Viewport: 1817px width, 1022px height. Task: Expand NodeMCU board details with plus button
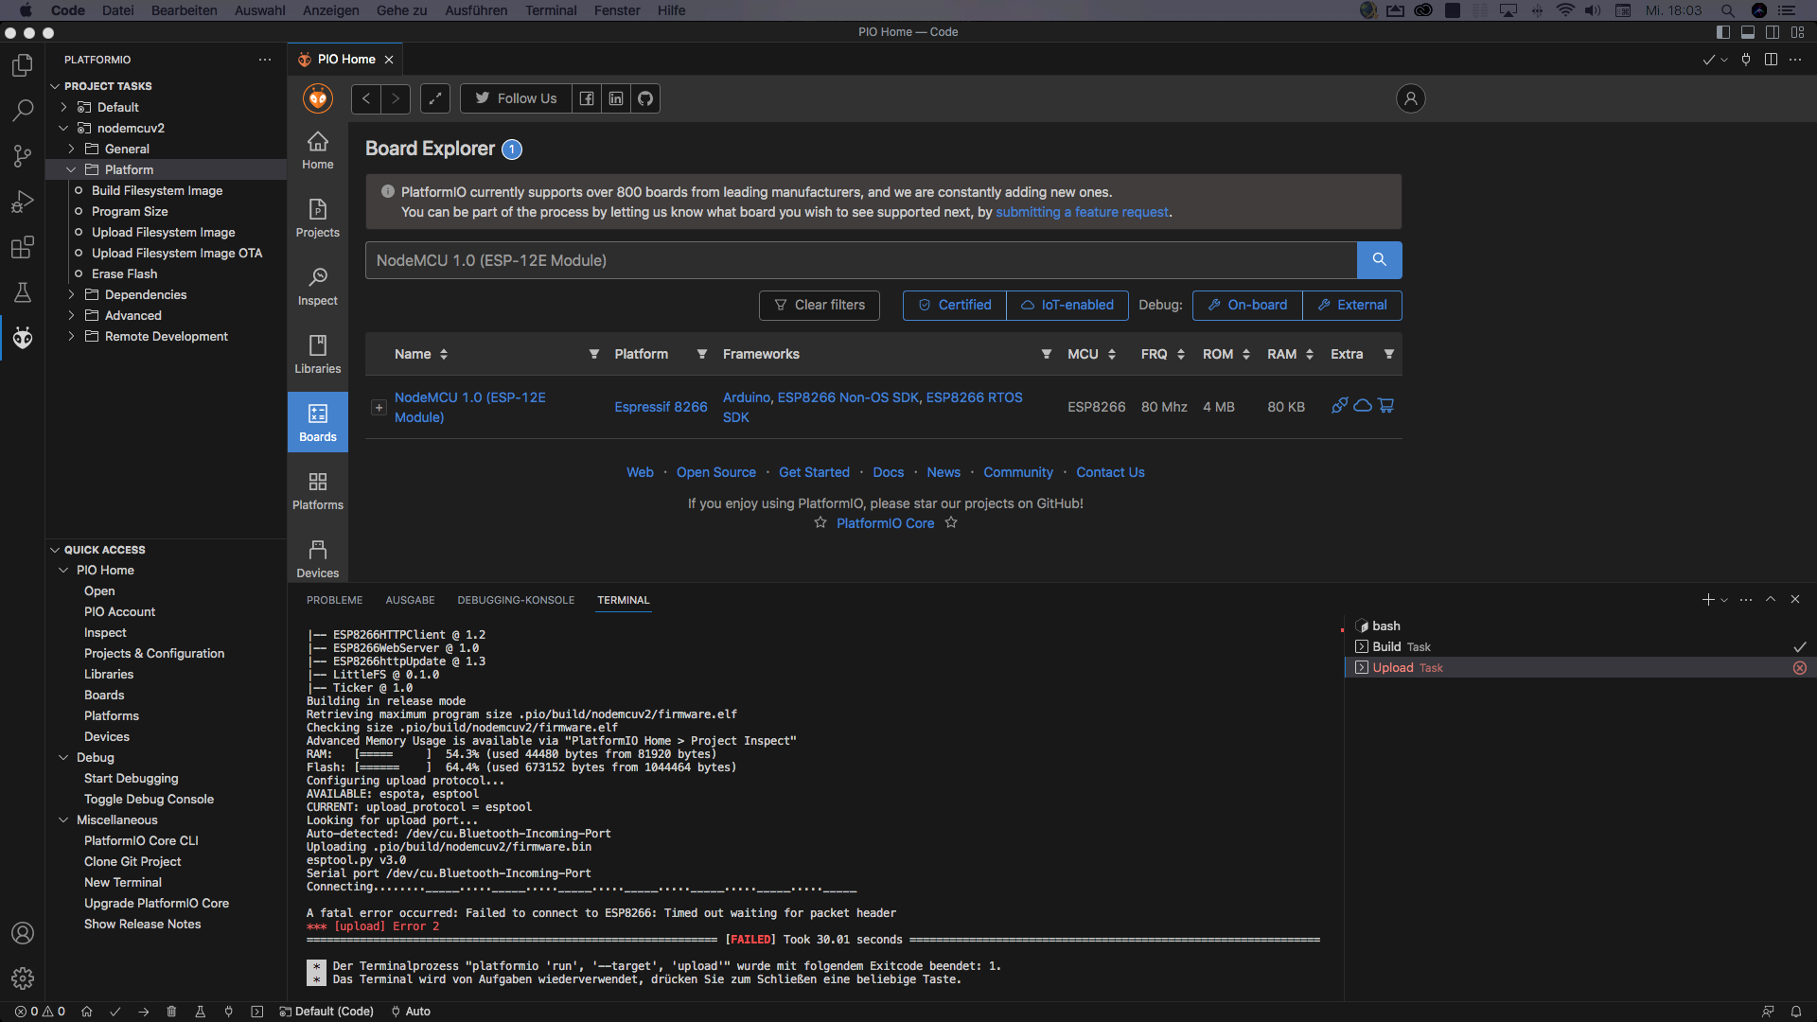tap(379, 408)
